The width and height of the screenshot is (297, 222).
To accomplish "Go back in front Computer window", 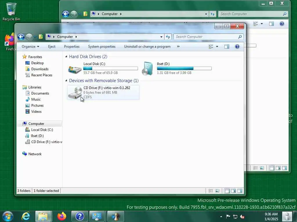I will pyautogui.click(x=21, y=37).
